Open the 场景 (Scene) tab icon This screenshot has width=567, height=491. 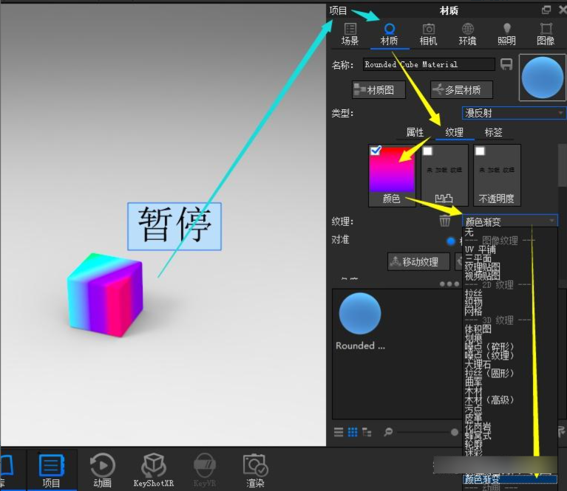click(x=350, y=34)
